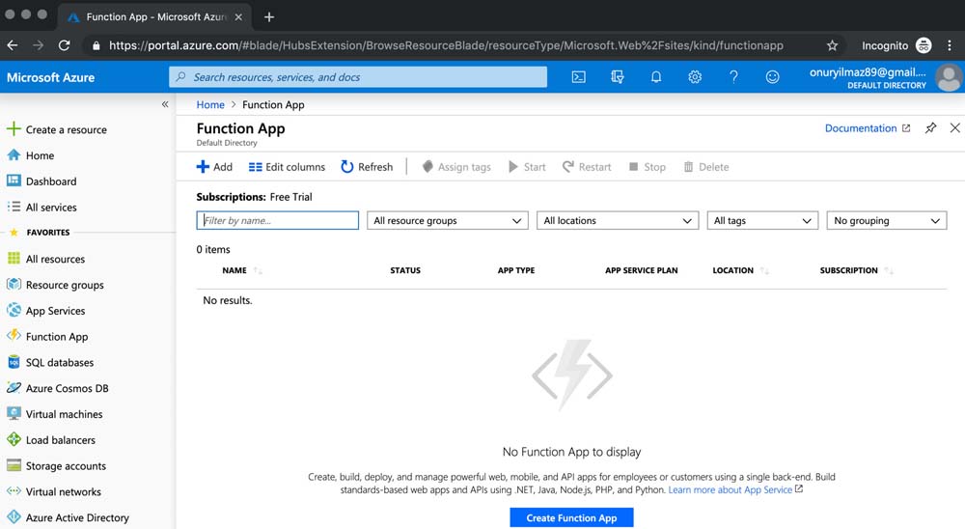Click the help question mark icon

pyautogui.click(x=733, y=77)
